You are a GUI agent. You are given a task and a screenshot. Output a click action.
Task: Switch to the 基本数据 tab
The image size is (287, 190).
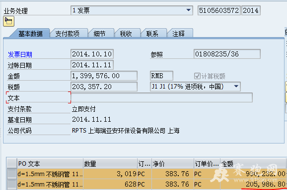(30, 34)
